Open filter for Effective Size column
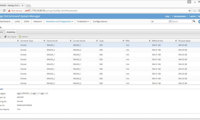The height and width of the screenshot is (120, 200). (176, 41)
